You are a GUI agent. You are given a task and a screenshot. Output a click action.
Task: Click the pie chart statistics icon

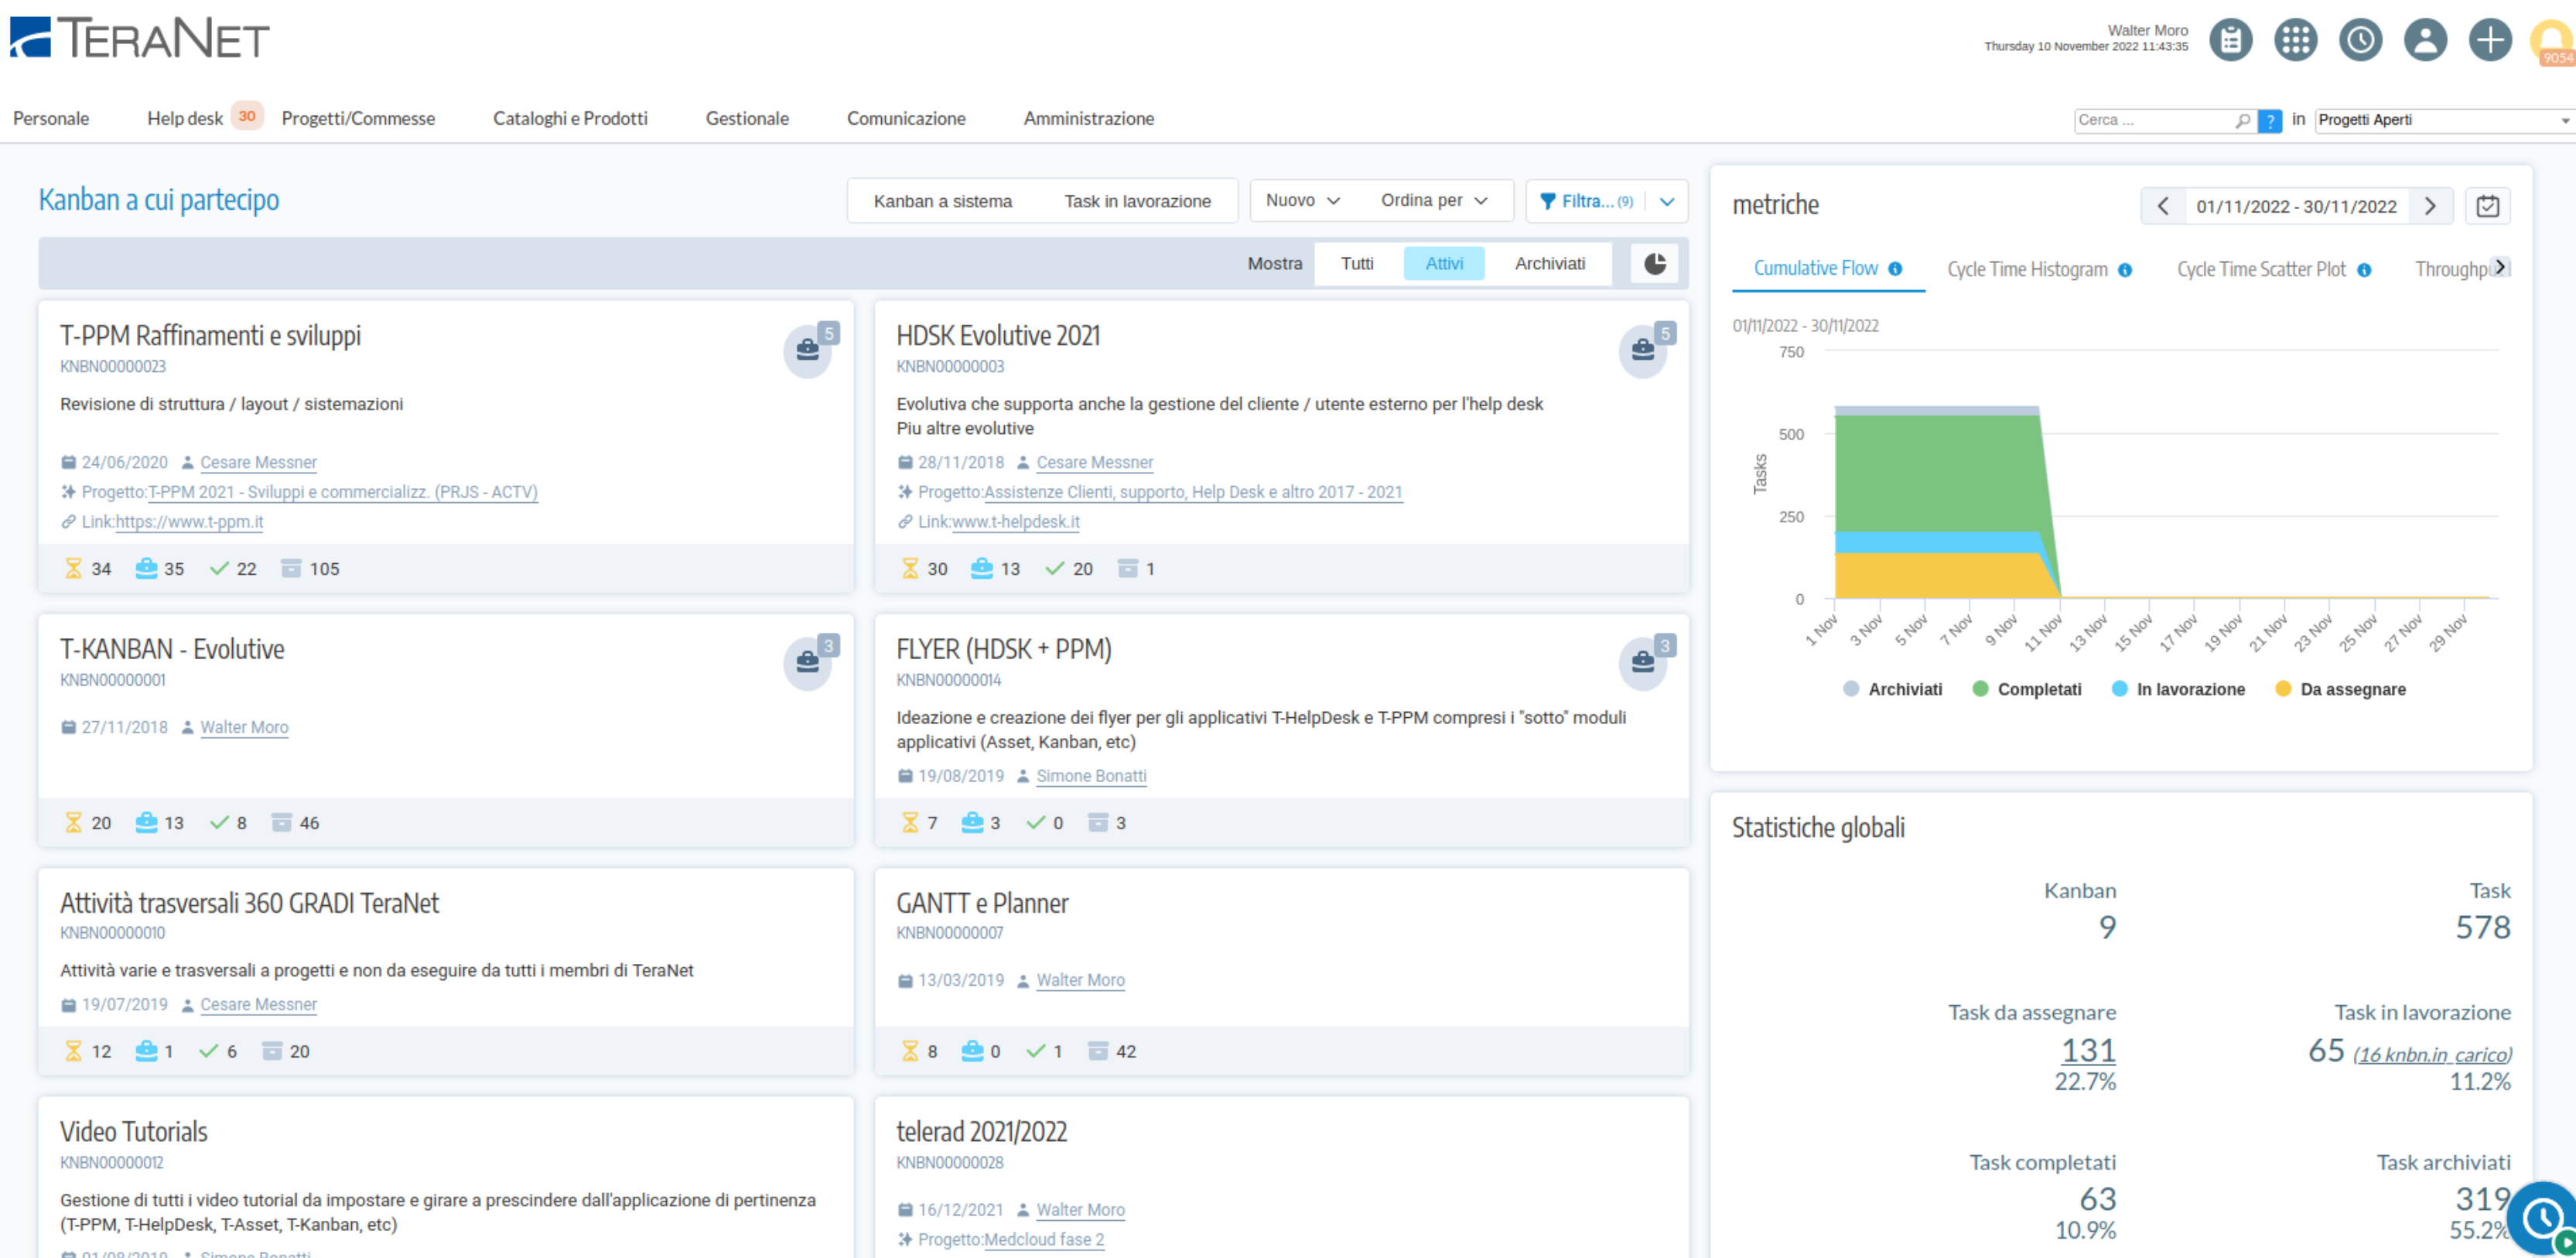(1655, 263)
